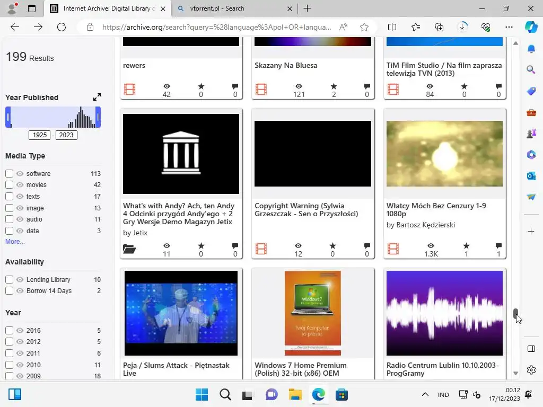Image resolution: width=543 pixels, height=407 pixels.
Task: Check the Borrow 14 Days box
Action: [x=10, y=291]
